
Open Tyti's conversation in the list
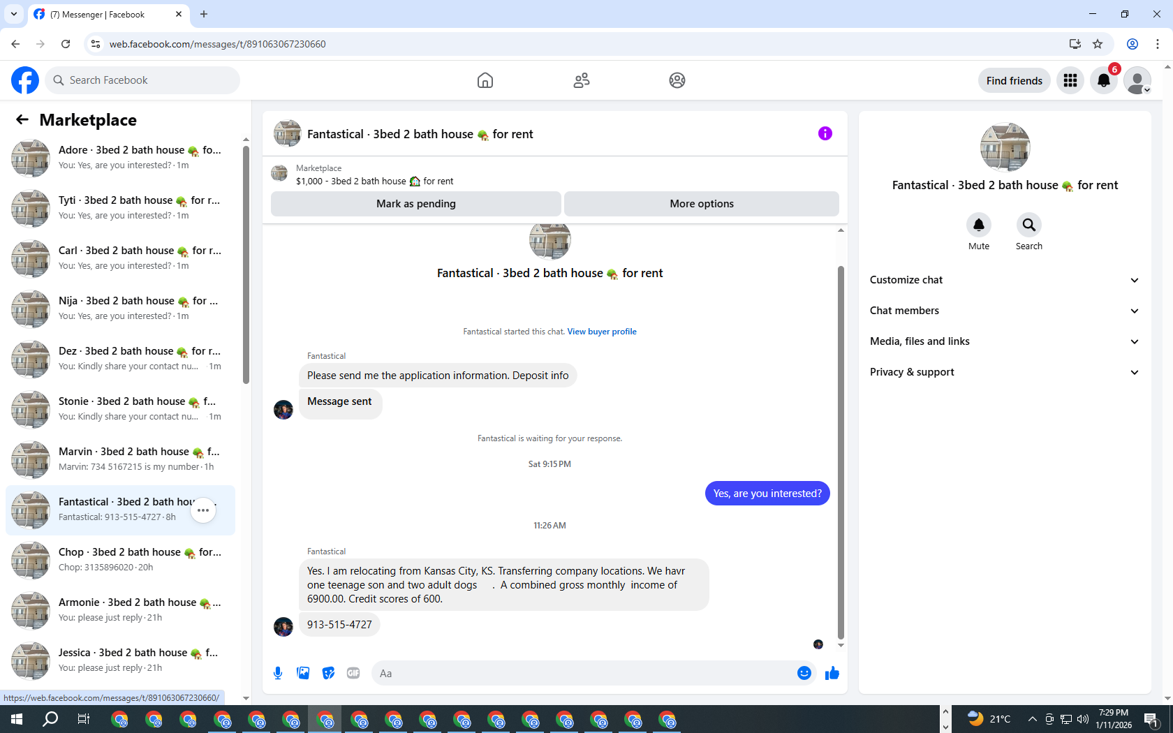[x=120, y=208]
